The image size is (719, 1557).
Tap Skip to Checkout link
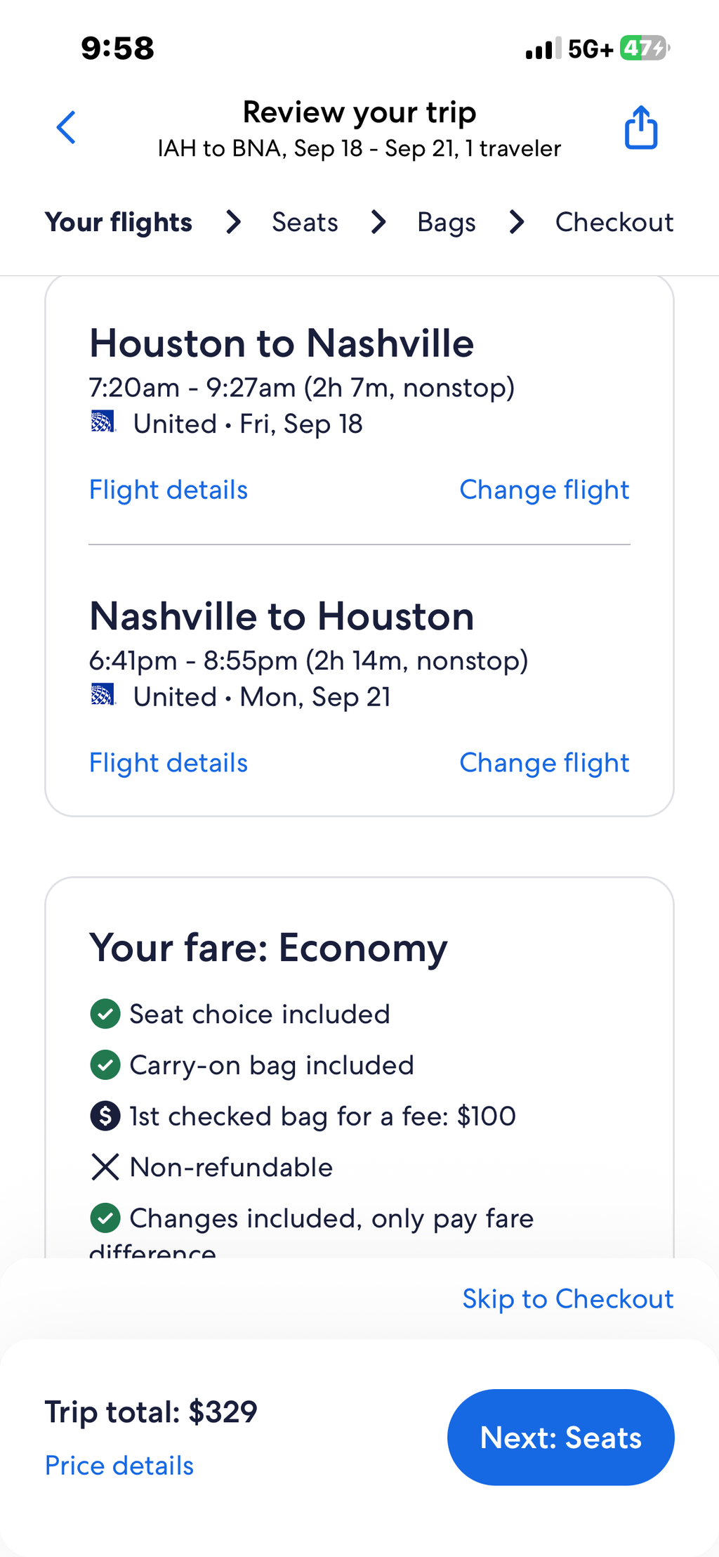(567, 1298)
